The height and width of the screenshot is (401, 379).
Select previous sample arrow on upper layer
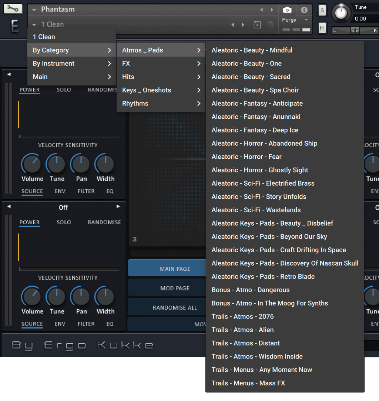[9, 74]
